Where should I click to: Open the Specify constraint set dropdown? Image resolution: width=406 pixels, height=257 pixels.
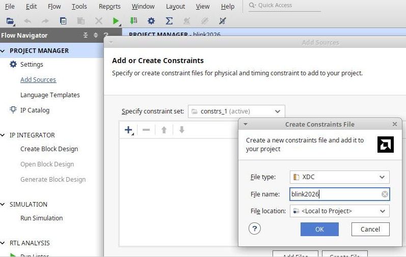[x=236, y=111]
